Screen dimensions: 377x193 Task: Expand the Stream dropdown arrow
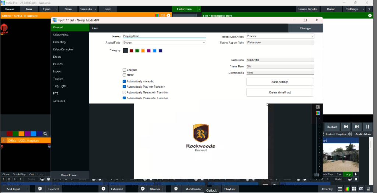[164, 189]
